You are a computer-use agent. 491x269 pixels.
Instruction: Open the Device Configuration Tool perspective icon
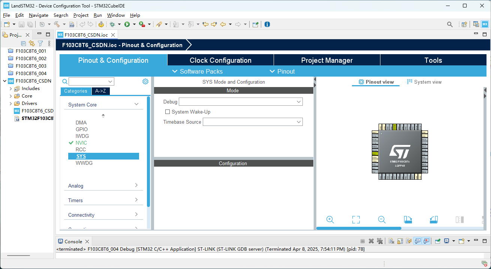pos(485,24)
